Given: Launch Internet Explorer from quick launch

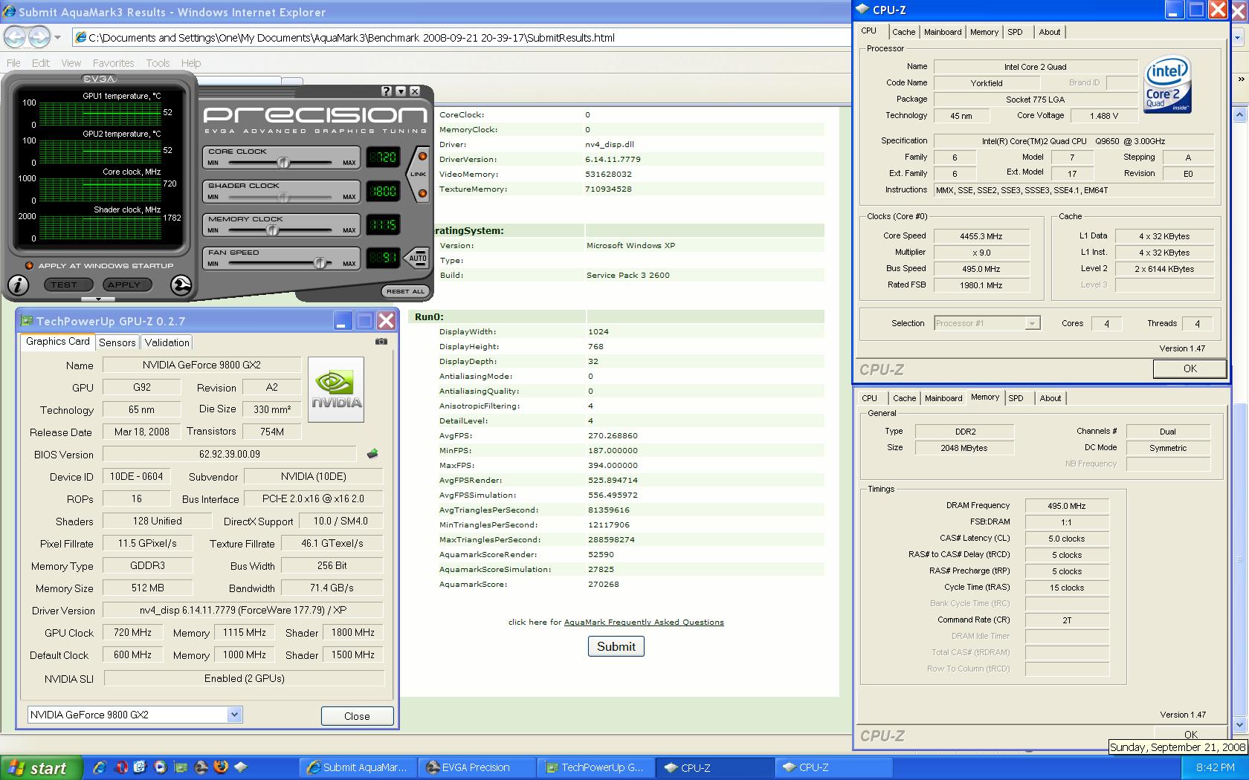Looking at the screenshot, I should (x=100, y=767).
